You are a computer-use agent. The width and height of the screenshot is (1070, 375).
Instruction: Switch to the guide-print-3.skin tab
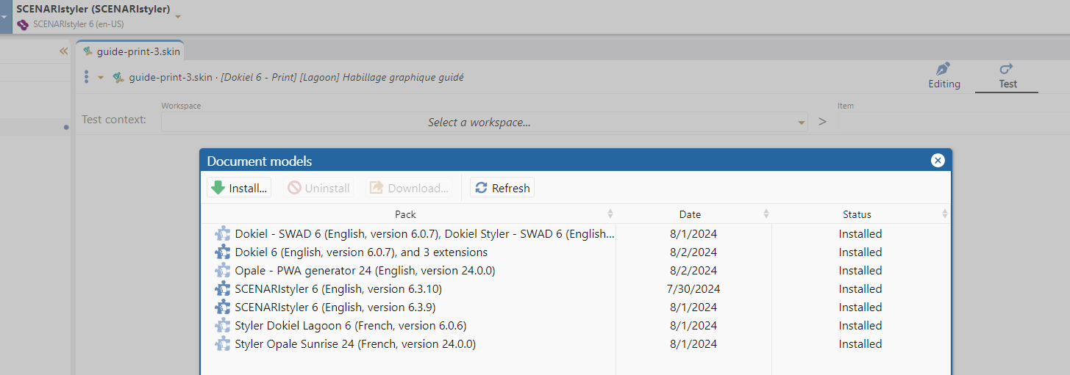pos(130,51)
